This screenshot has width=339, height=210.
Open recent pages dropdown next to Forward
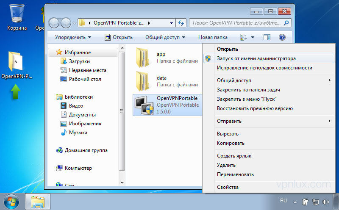pyautogui.click(x=74, y=23)
